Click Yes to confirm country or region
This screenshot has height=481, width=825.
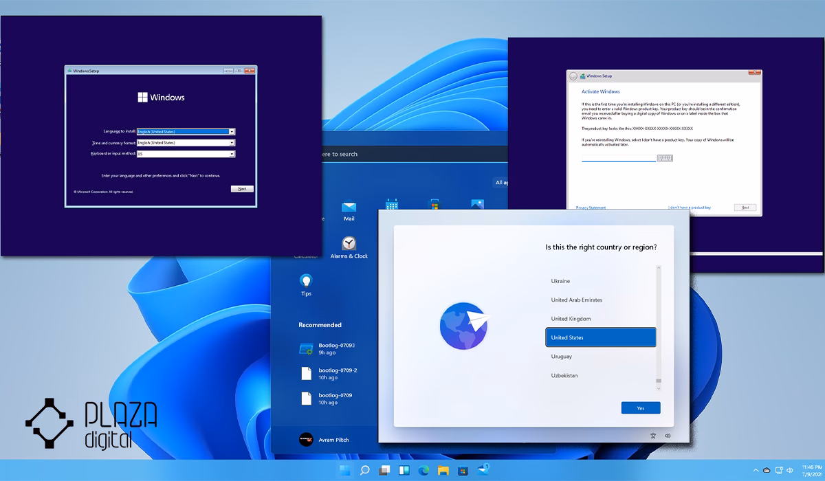coord(641,408)
